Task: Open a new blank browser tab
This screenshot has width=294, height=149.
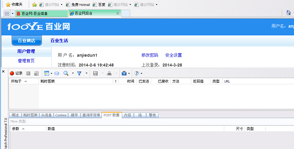Action: 126,14
